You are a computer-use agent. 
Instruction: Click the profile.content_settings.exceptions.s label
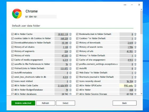click(x=98, y=64)
